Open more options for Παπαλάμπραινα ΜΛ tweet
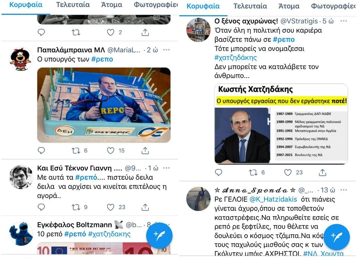 click(167, 50)
